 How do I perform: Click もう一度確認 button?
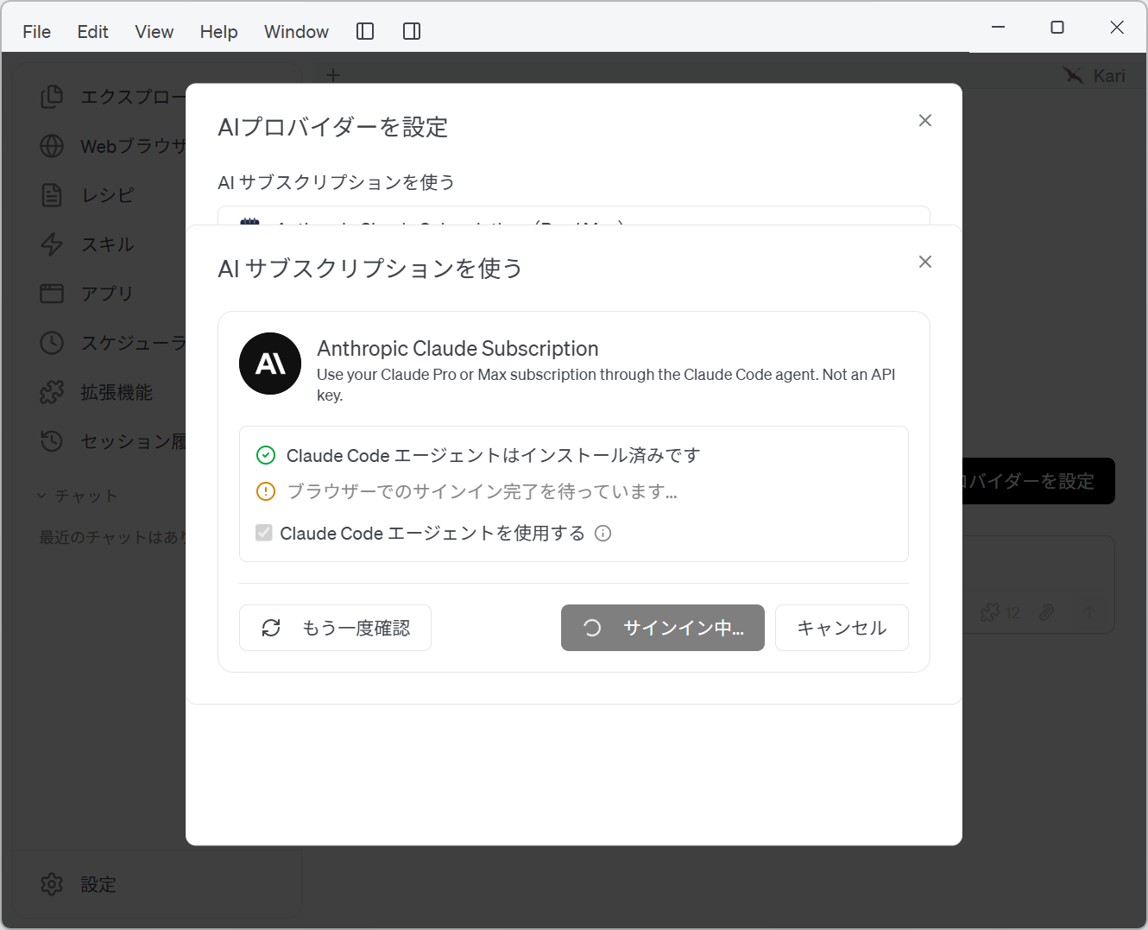click(x=335, y=628)
